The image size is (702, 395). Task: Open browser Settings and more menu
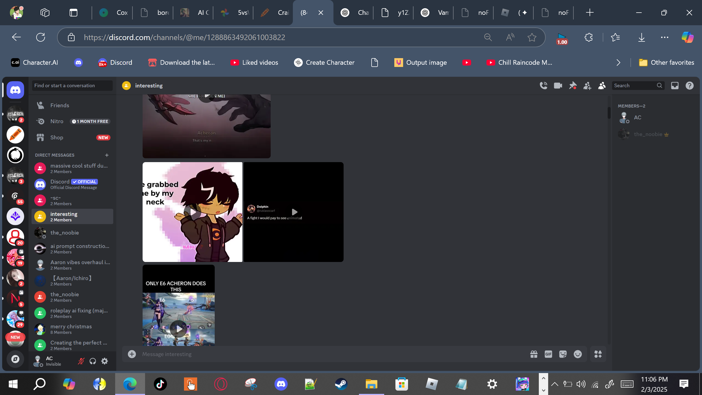point(665,37)
